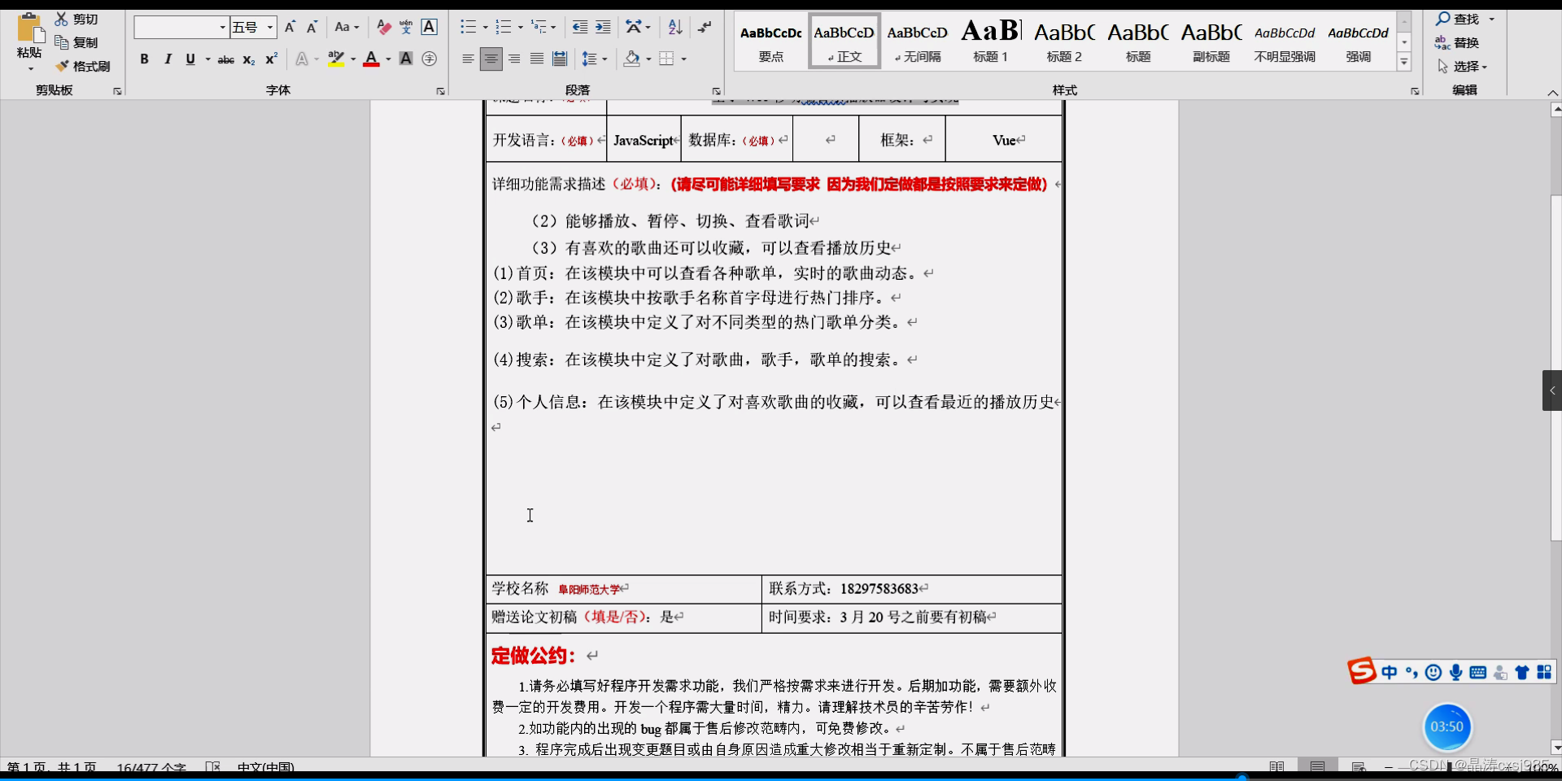Select the 正文 style
1562x781 pixels.
coord(844,41)
